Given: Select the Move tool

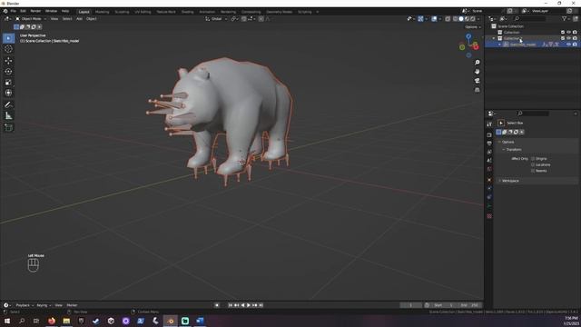Looking at the screenshot, I should [x=8, y=61].
